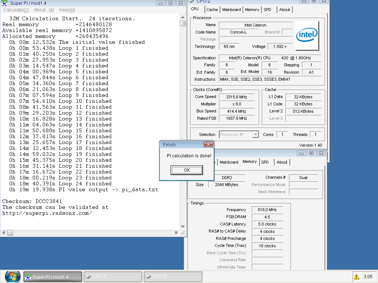This screenshot has width=378, height=283.
Task: Open Super PI taskbar button
Action: [53, 277]
